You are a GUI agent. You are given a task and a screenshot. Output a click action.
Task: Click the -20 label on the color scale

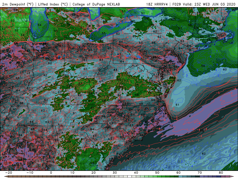pos(8,173)
